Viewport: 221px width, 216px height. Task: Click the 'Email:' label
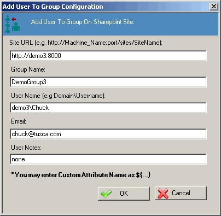tap(19, 121)
